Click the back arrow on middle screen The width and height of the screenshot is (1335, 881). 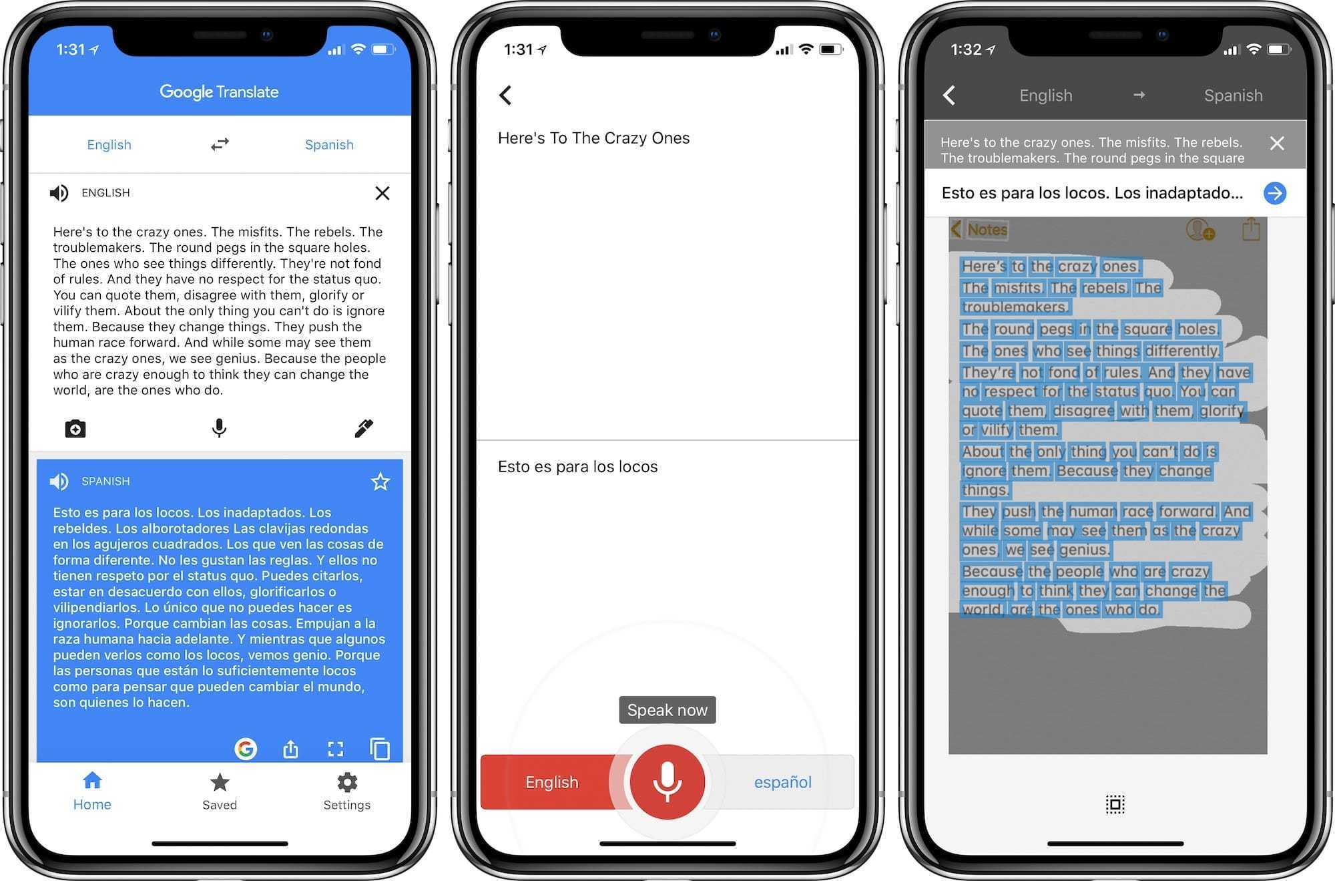[x=508, y=94]
